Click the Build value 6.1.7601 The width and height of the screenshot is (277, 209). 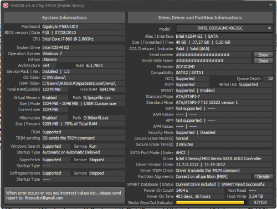tap(95, 66)
